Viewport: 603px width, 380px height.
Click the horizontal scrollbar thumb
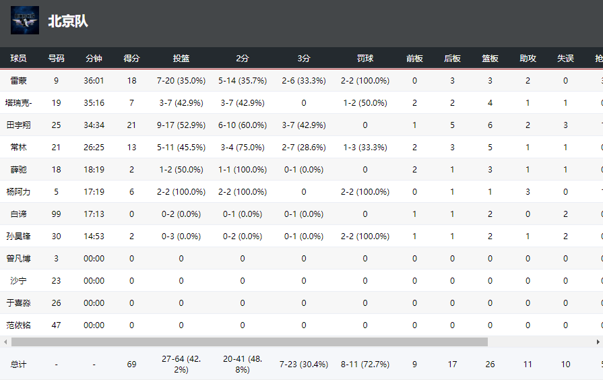[x=249, y=342]
